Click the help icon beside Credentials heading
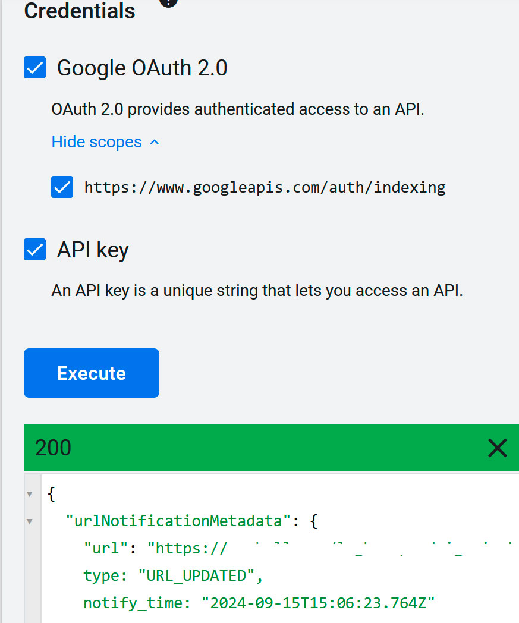This screenshot has width=519, height=623. (x=168, y=2)
